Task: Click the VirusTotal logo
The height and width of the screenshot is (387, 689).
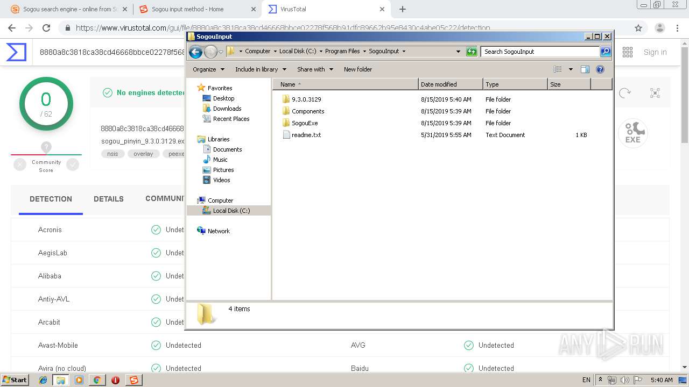Action: tap(16, 52)
